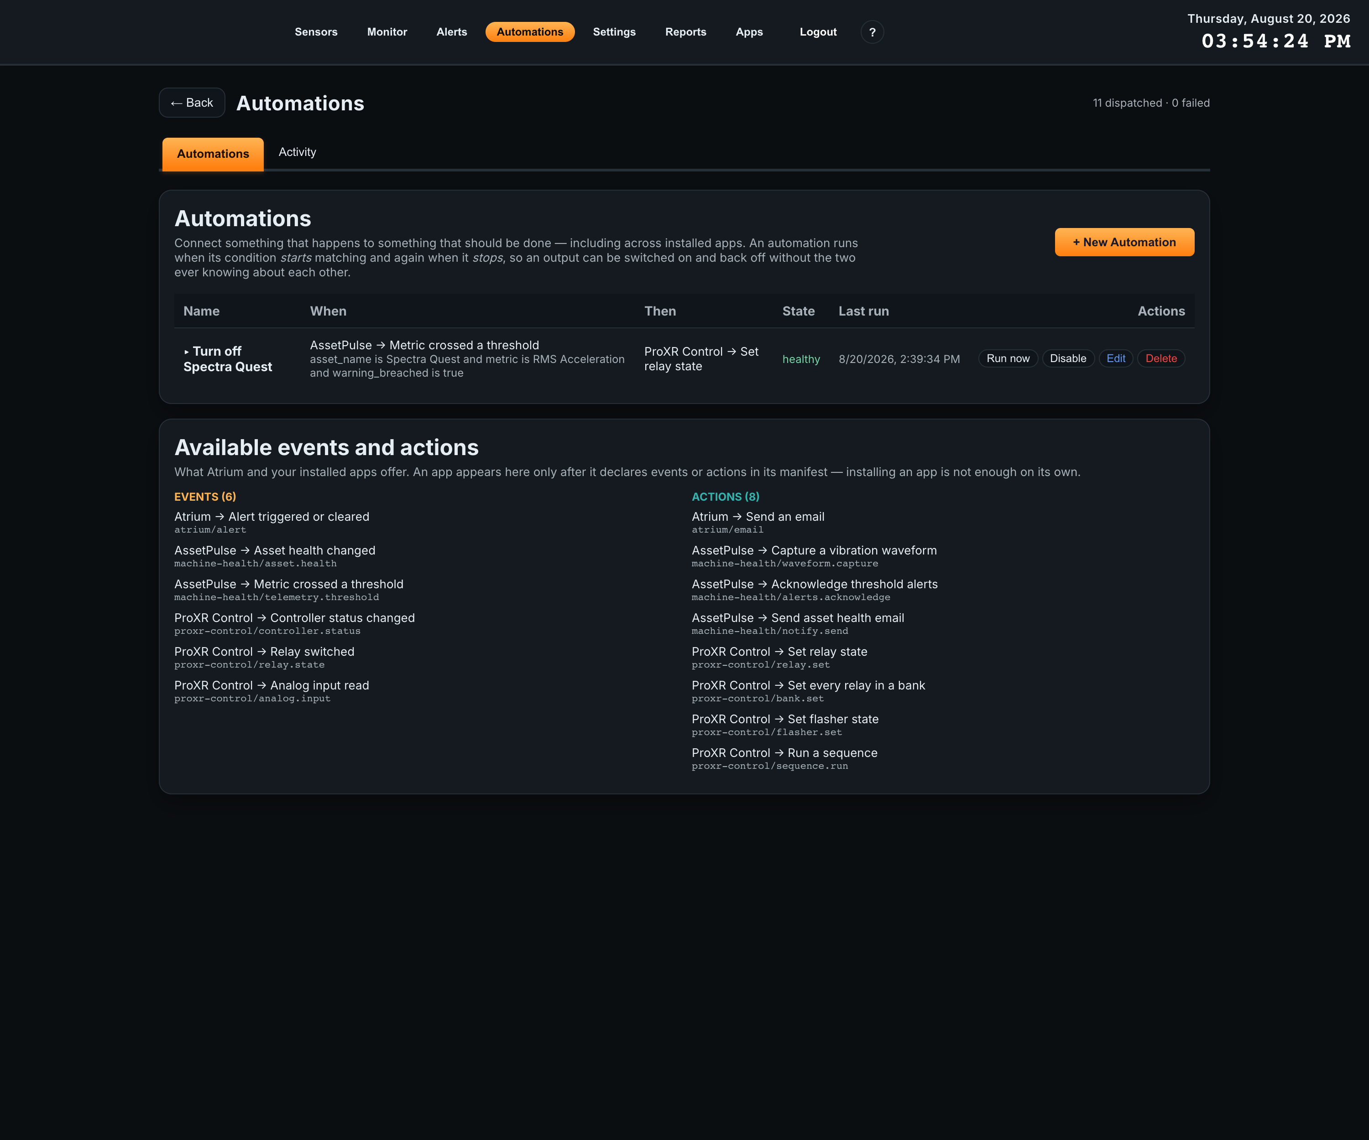Click the Capture a vibration waveform action
Image resolution: width=1369 pixels, height=1140 pixels.
pyautogui.click(x=814, y=550)
